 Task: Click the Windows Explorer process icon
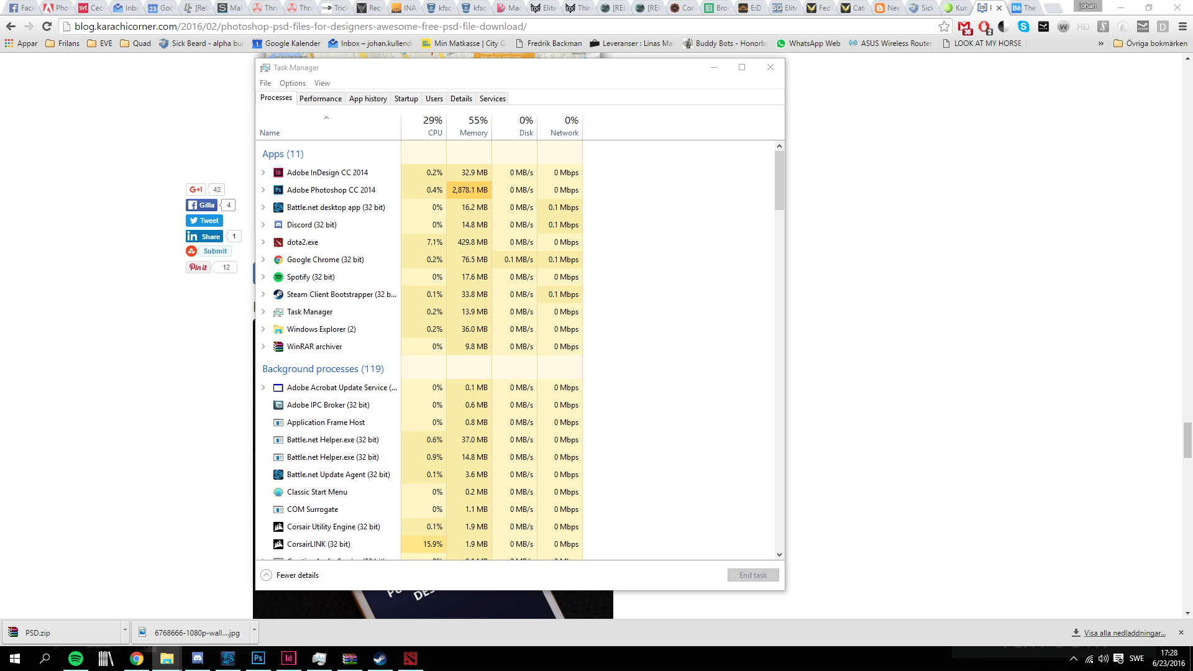pyautogui.click(x=278, y=329)
